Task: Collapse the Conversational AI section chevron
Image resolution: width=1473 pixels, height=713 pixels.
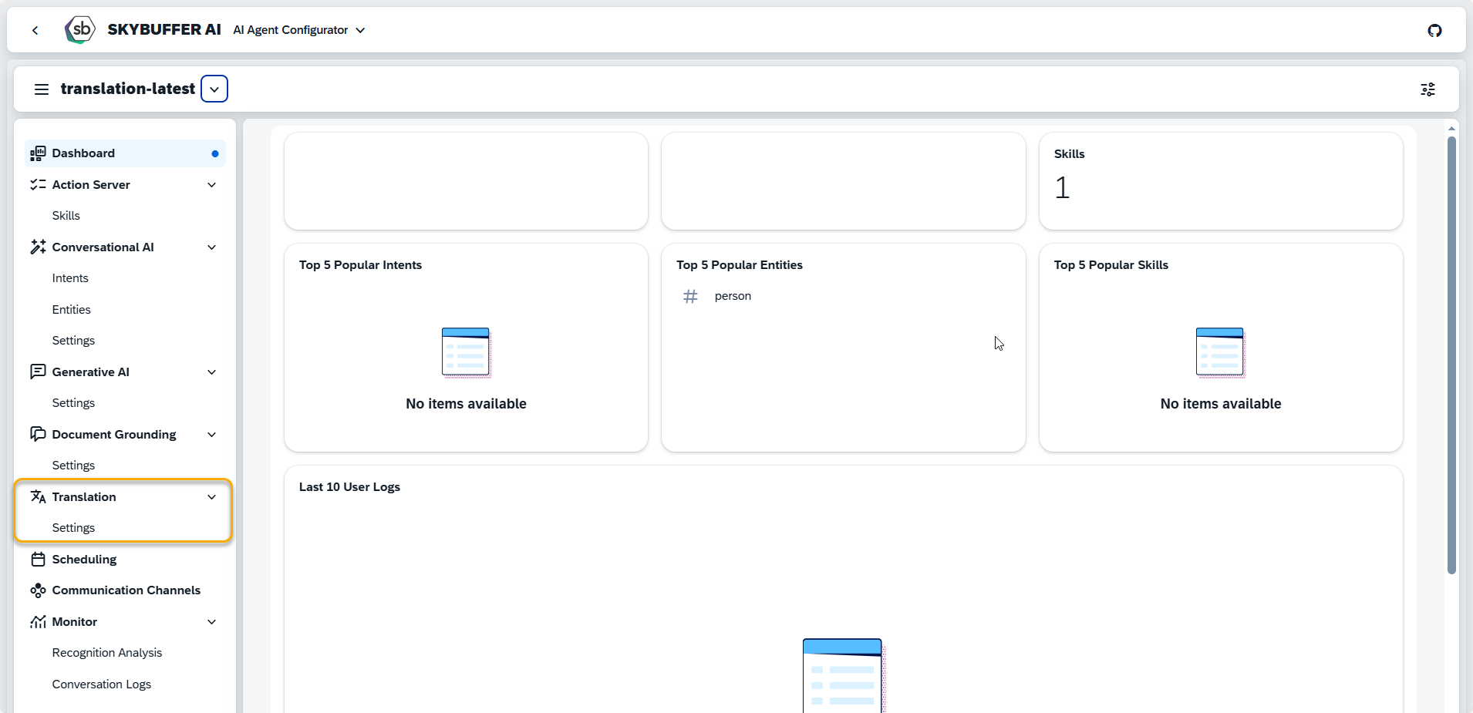Action: (x=212, y=247)
